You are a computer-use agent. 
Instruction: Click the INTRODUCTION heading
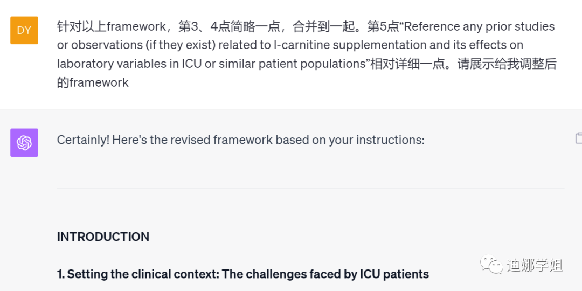(103, 237)
